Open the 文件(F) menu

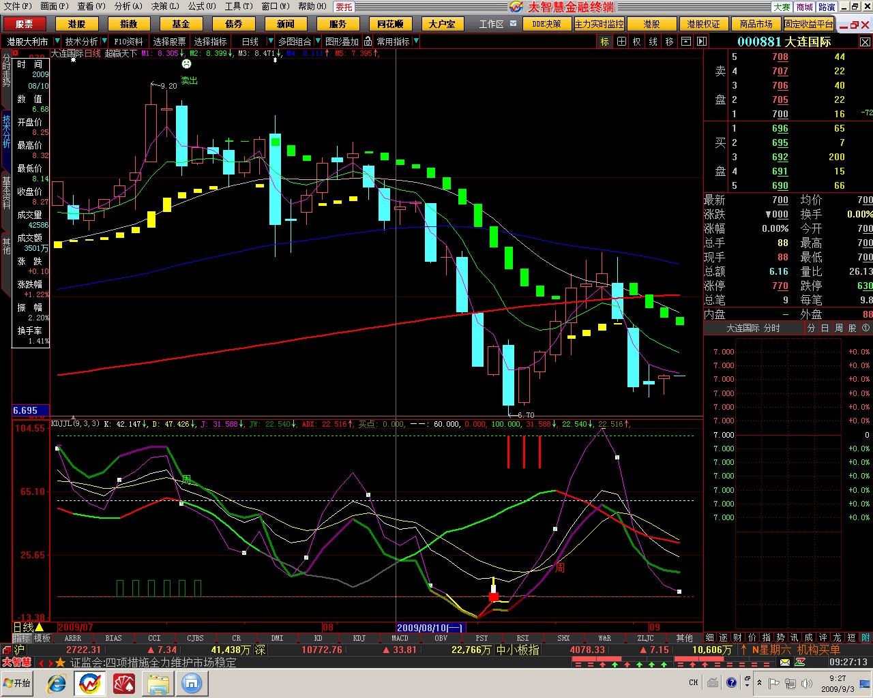17,6
